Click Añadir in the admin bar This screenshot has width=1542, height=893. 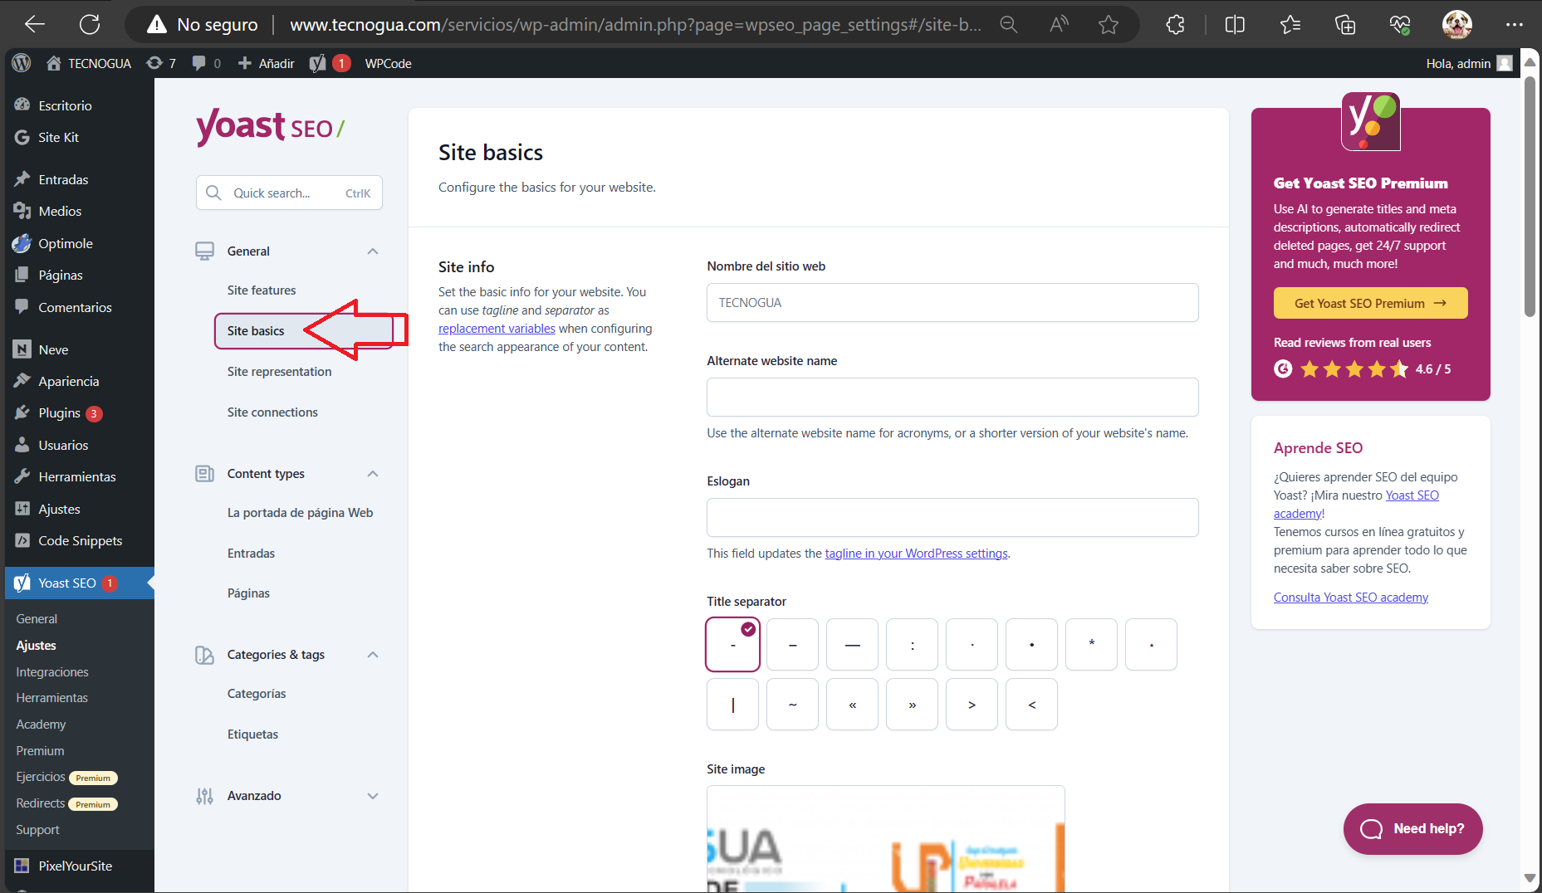tap(266, 63)
